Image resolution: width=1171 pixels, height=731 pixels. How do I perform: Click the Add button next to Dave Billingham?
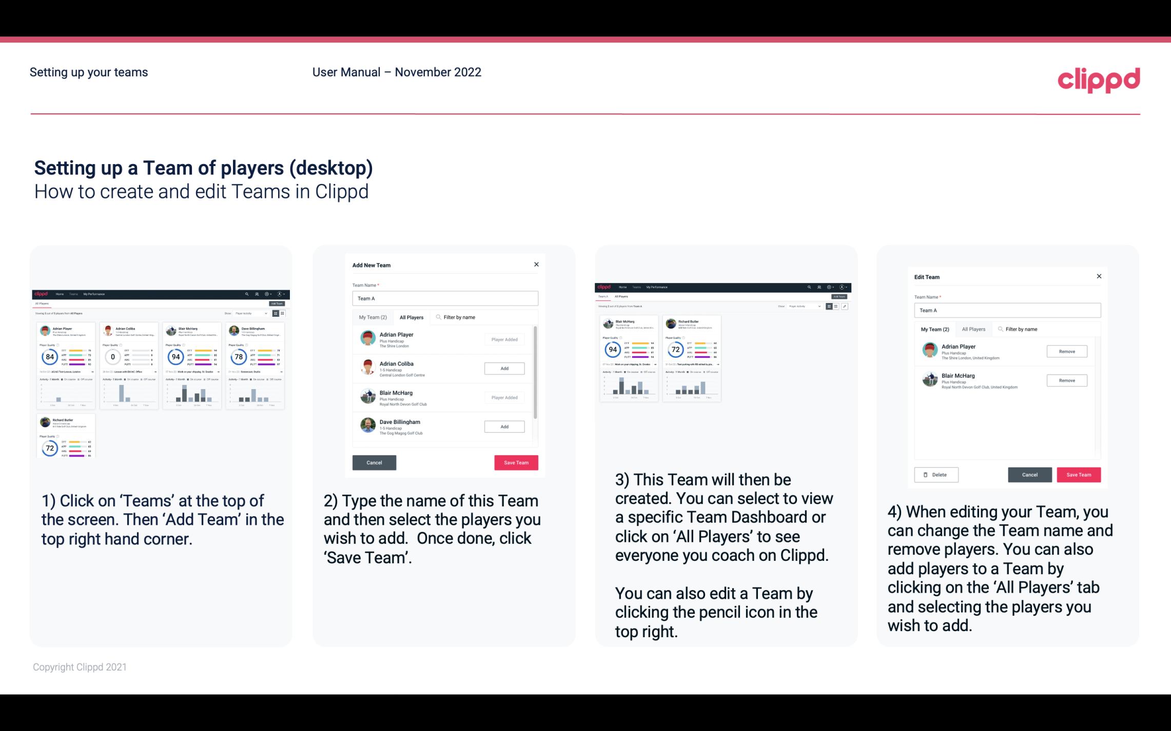click(504, 426)
